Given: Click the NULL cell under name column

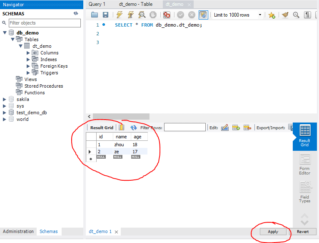Looking at the screenshot, I should (x=118, y=157).
